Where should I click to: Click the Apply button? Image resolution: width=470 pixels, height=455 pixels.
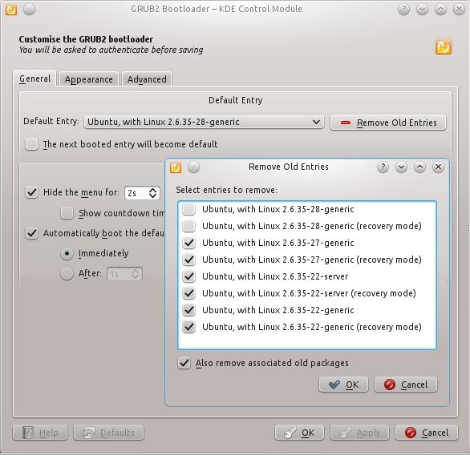[x=359, y=433]
